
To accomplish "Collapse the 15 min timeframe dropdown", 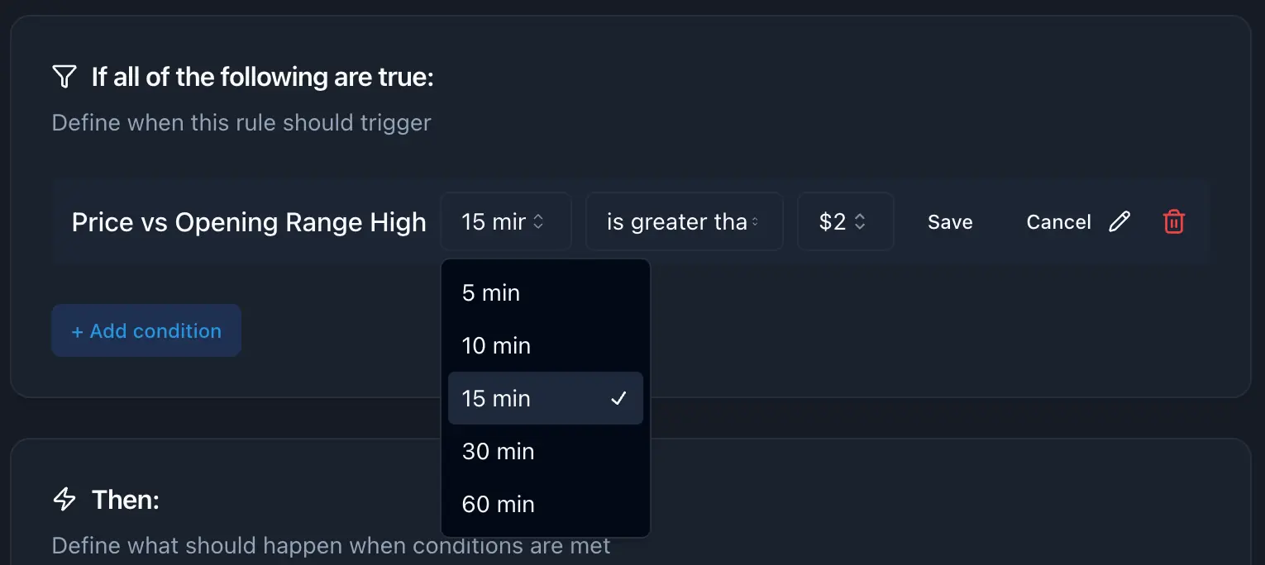I will [505, 221].
